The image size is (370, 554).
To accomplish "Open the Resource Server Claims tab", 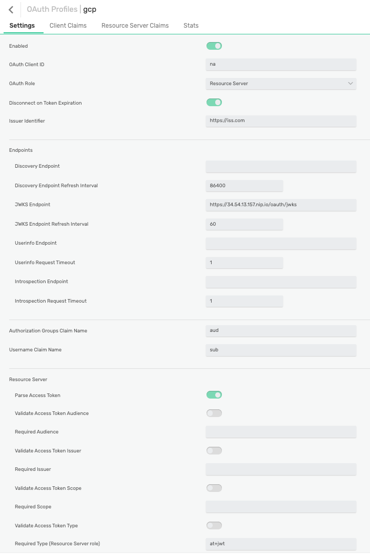I will [135, 25].
